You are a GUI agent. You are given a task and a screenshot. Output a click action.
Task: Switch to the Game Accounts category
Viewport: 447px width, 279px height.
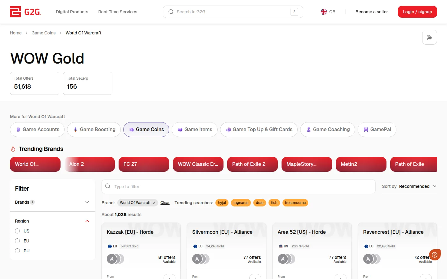pos(37,130)
